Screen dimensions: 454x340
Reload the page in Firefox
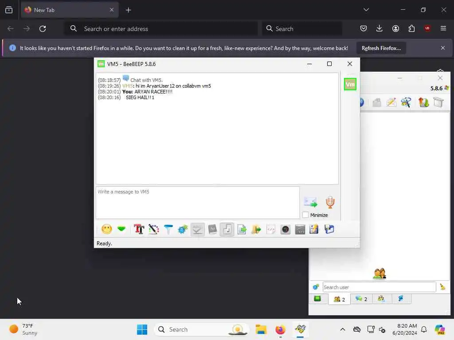coord(43,29)
